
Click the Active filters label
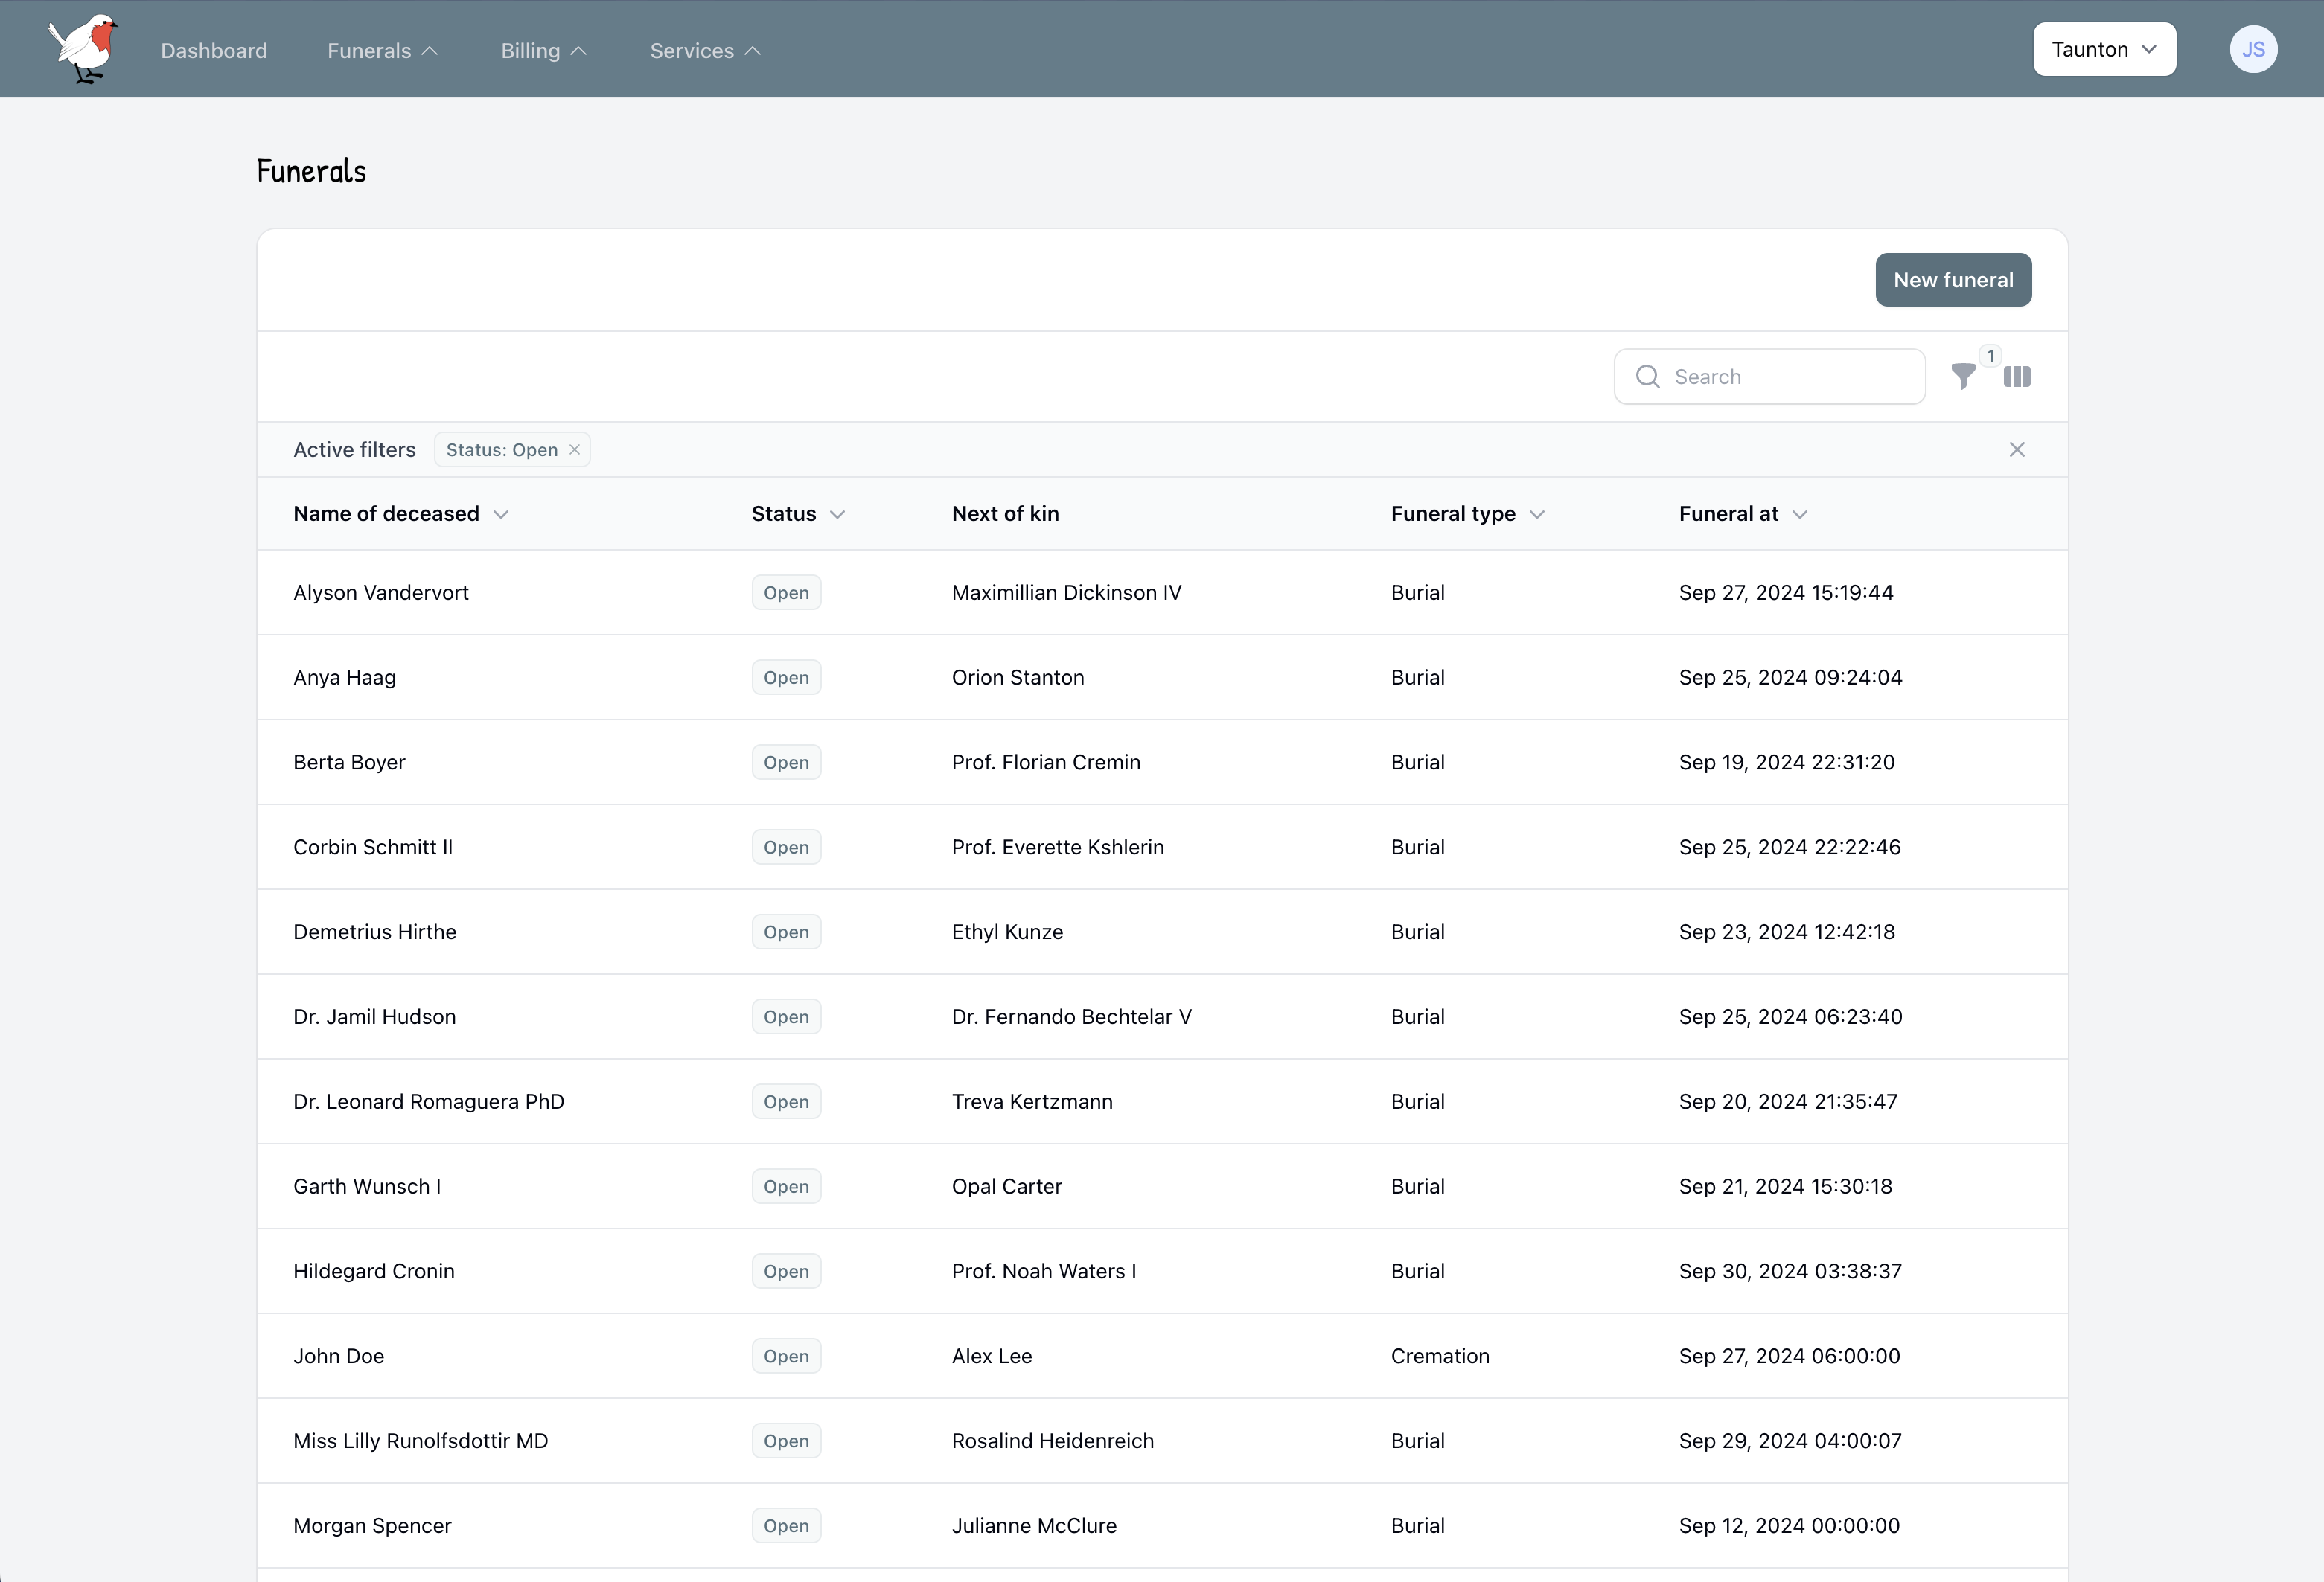354,449
